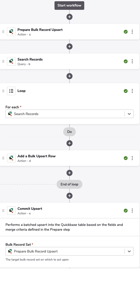
Task: Add step between Search Records and Loop
Action: 69,76
